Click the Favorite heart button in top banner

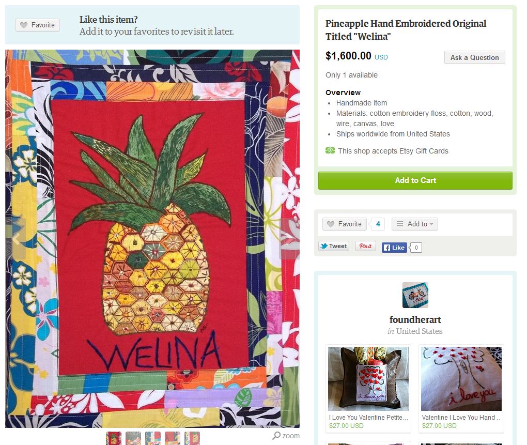38,25
